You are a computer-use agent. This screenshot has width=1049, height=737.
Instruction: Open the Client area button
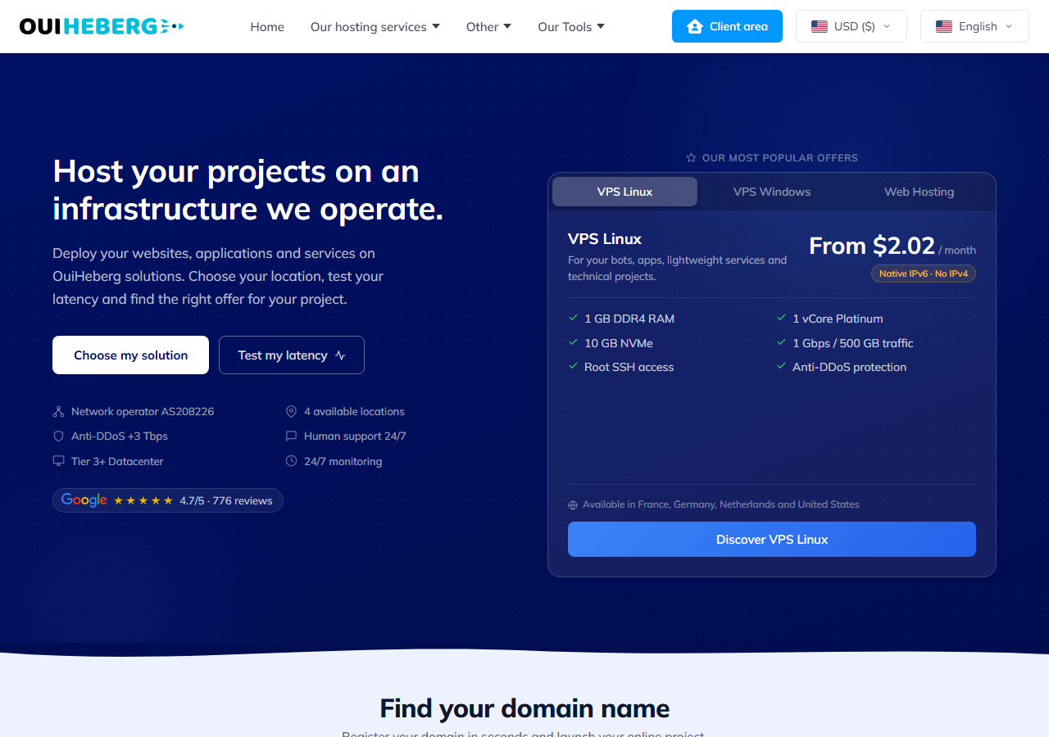[727, 26]
